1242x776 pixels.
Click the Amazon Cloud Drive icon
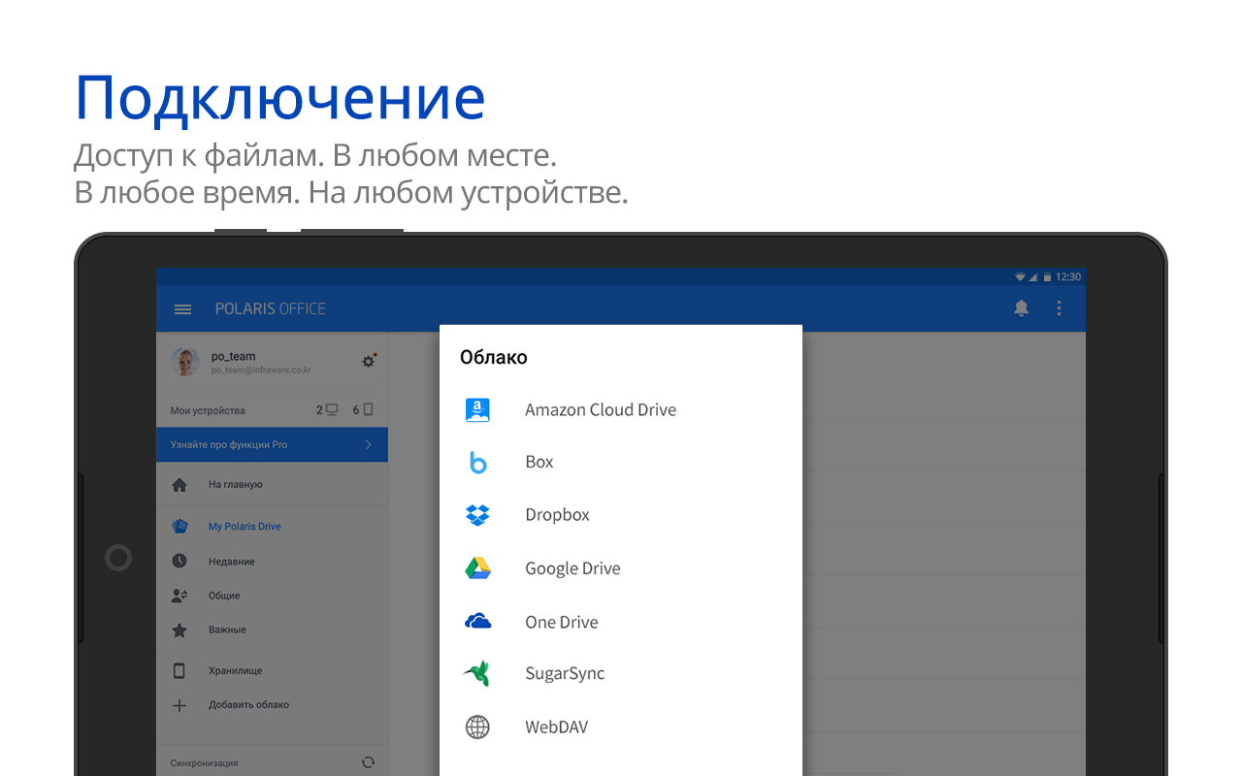point(477,410)
